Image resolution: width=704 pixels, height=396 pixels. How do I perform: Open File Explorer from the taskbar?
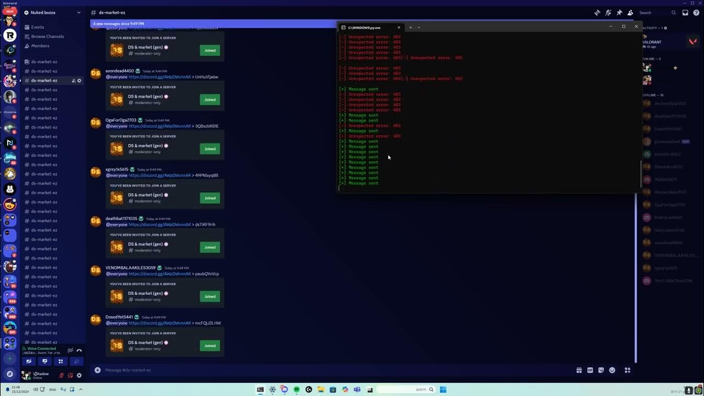[321, 390]
